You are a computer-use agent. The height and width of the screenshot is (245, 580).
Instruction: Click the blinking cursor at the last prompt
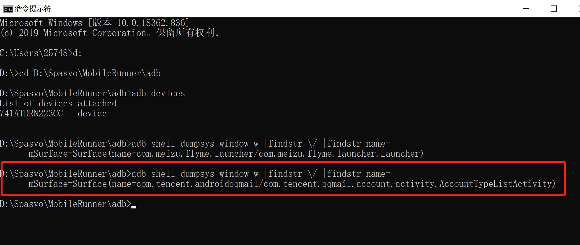[134, 207]
